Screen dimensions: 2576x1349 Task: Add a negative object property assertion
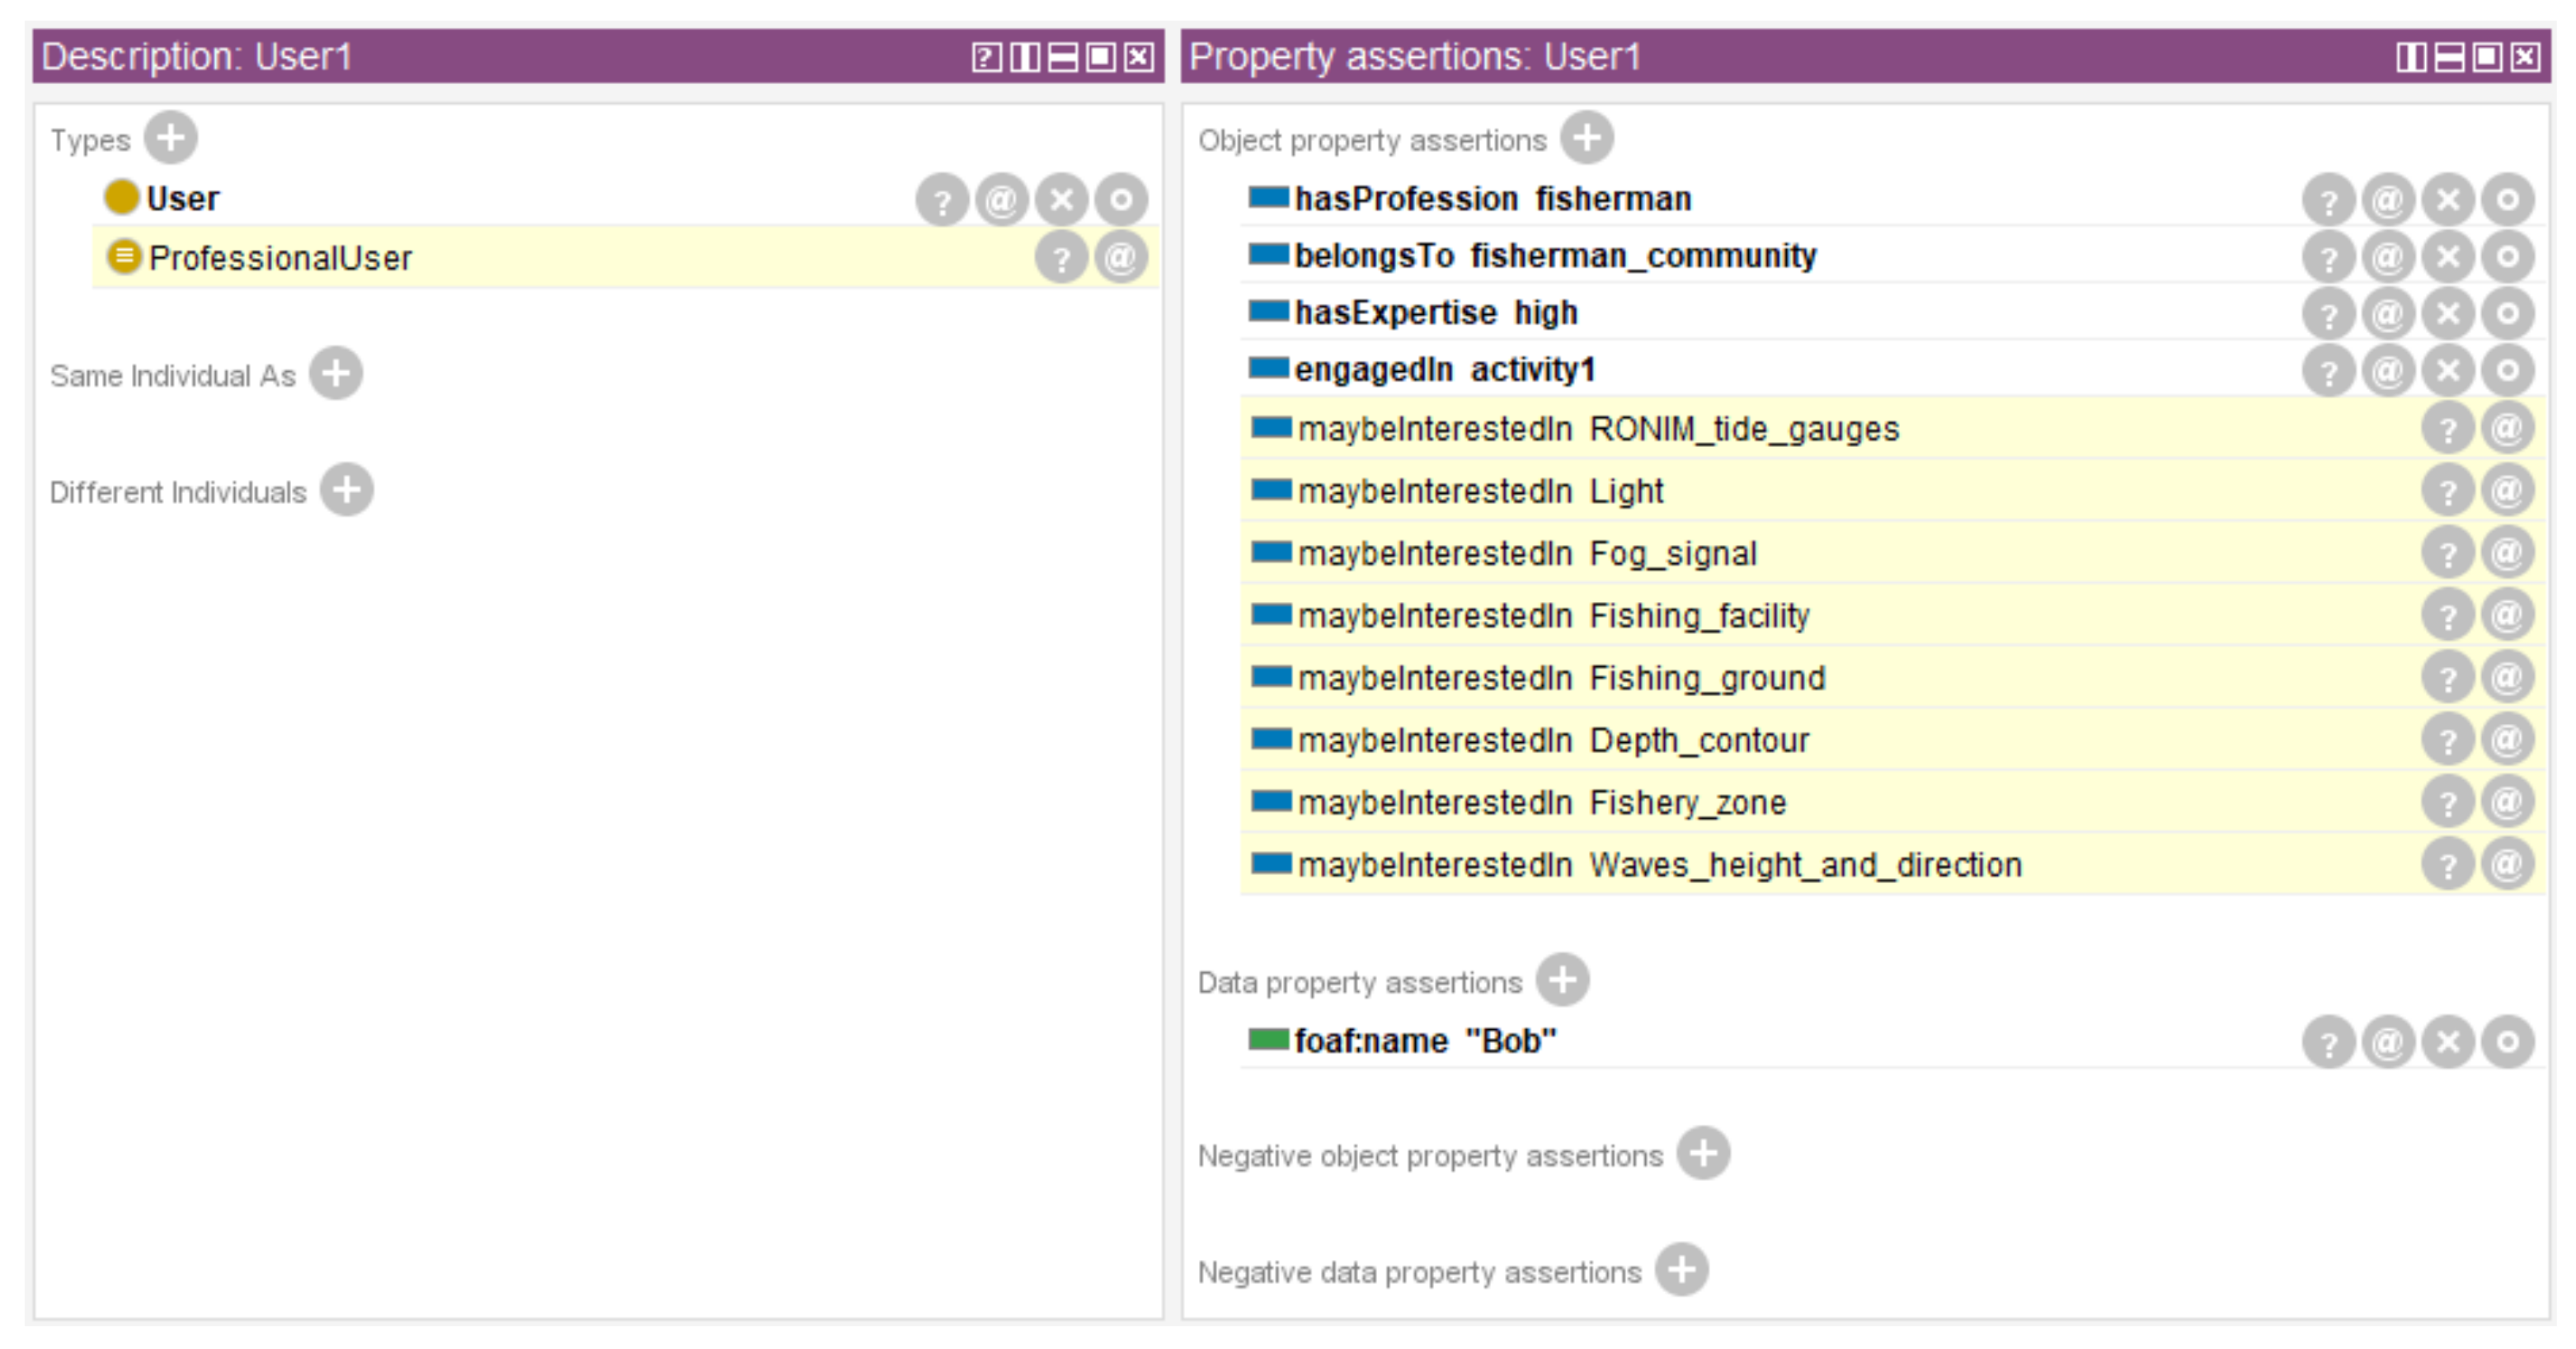coord(1703,1154)
